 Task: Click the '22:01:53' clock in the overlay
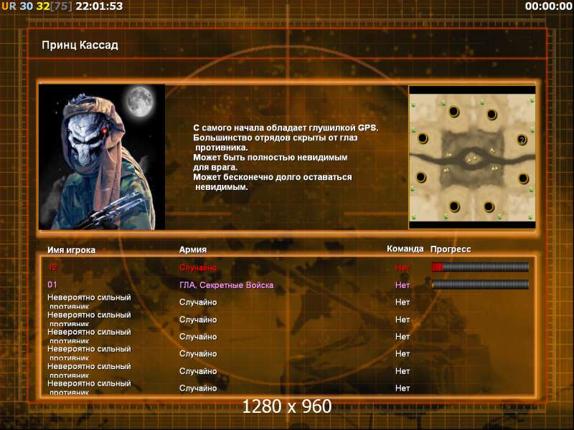(x=99, y=6)
